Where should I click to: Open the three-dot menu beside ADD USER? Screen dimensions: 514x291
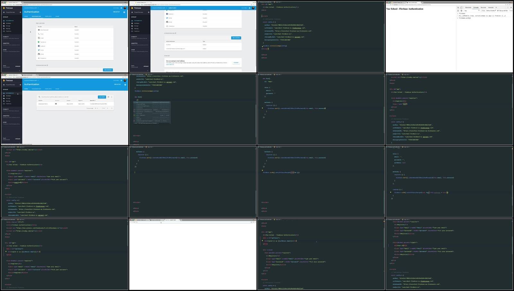point(111,97)
